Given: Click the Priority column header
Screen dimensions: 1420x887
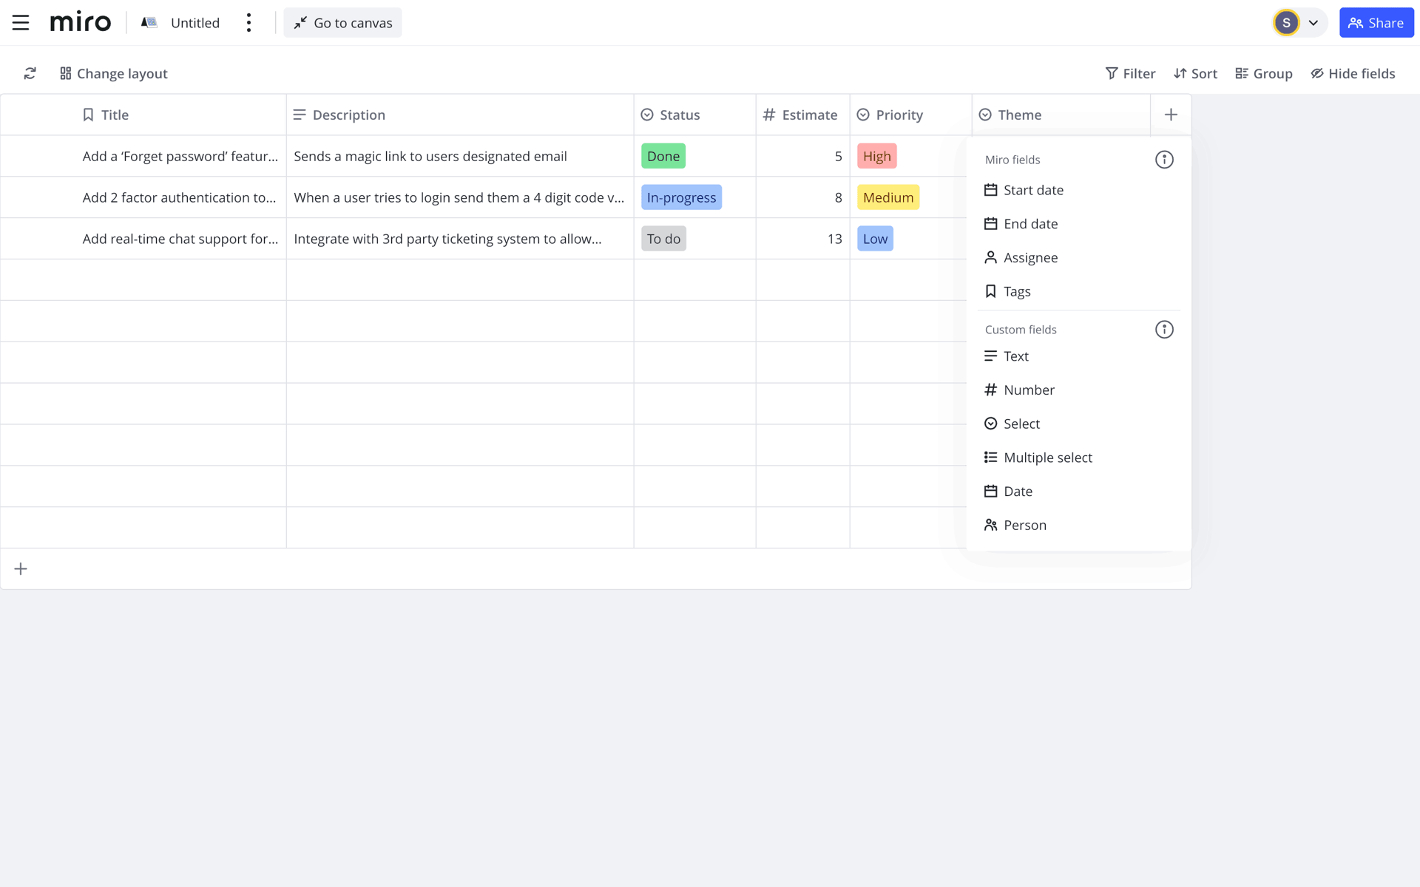Looking at the screenshot, I should pos(910,115).
